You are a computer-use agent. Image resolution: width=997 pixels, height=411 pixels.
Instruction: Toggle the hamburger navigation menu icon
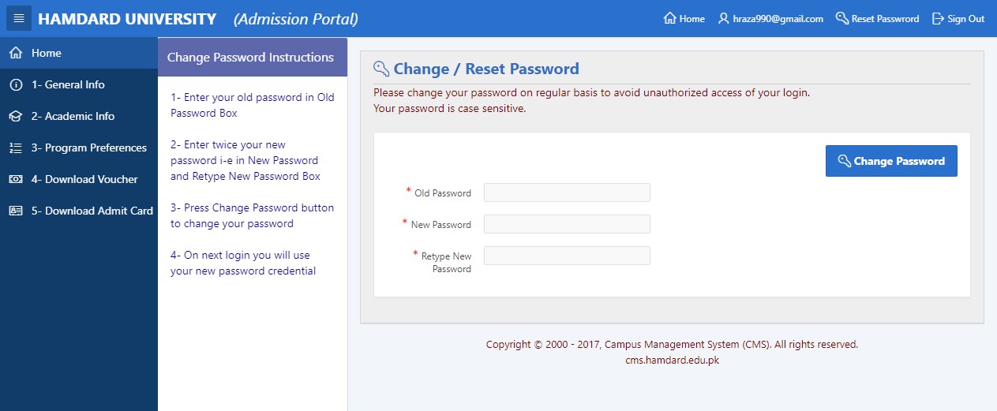[x=19, y=19]
